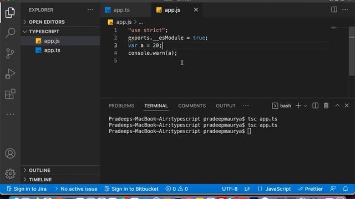Maximize the panel with up chevron
This screenshot has width=355, height=199.
(x=337, y=106)
